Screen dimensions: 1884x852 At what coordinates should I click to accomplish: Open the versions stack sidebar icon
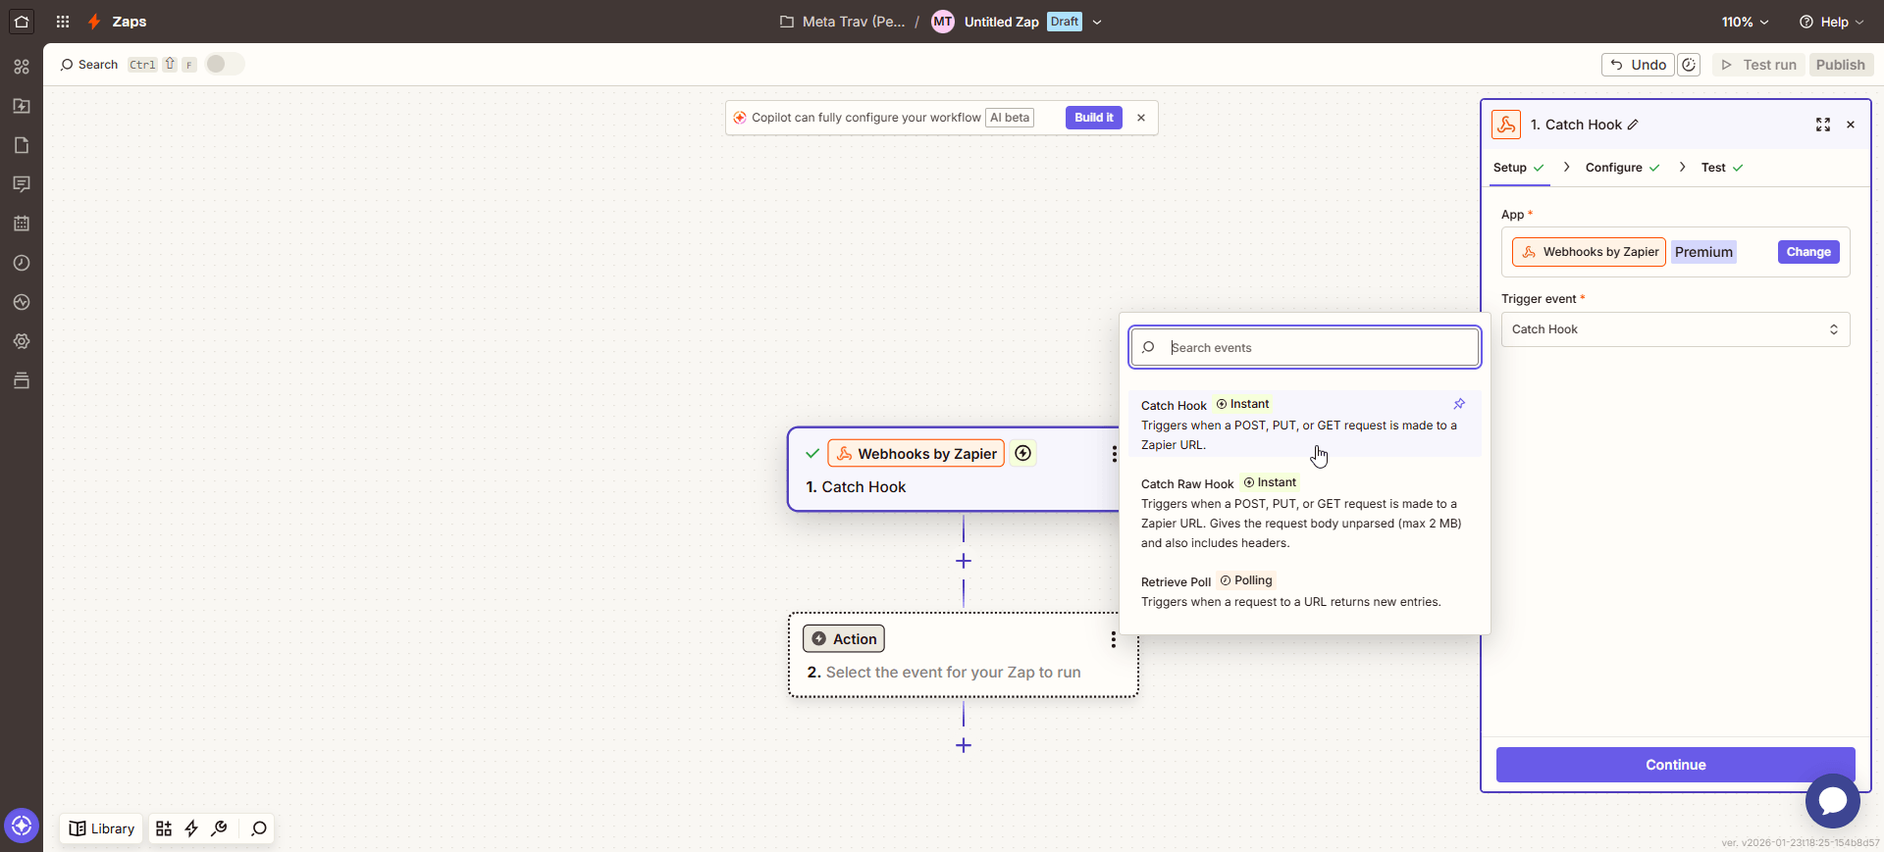pyautogui.click(x=22, y=380)
